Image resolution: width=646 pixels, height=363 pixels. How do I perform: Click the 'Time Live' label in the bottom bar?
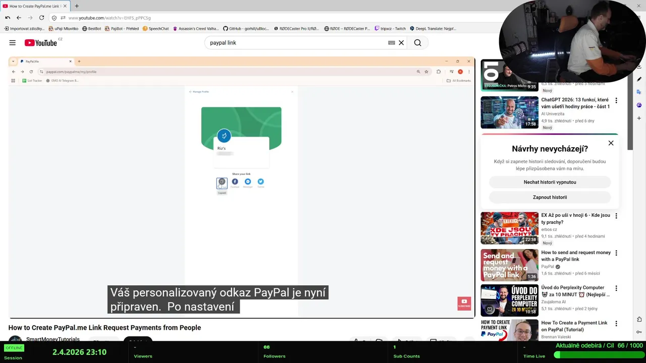(x=534, y=356)
